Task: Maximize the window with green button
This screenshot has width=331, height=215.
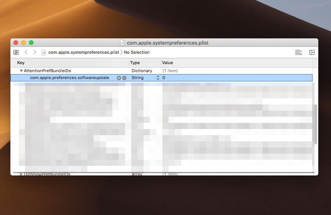Action: [x=31, y=43]
